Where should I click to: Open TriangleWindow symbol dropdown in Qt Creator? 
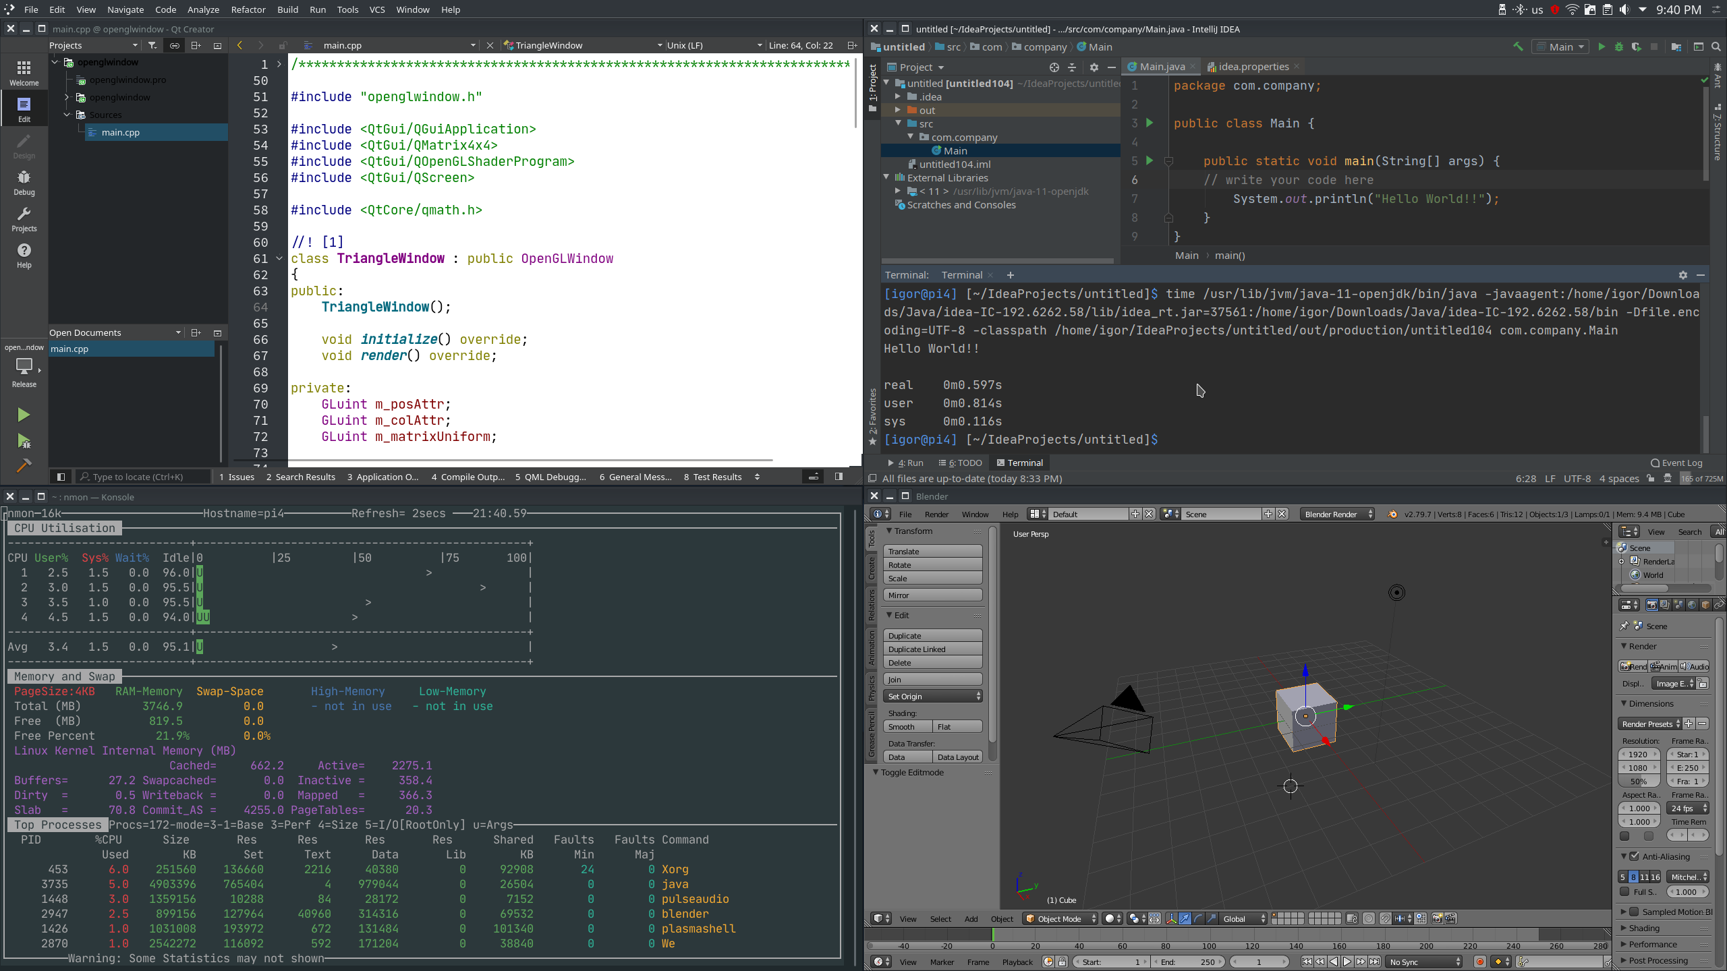[x=584, y=45]
